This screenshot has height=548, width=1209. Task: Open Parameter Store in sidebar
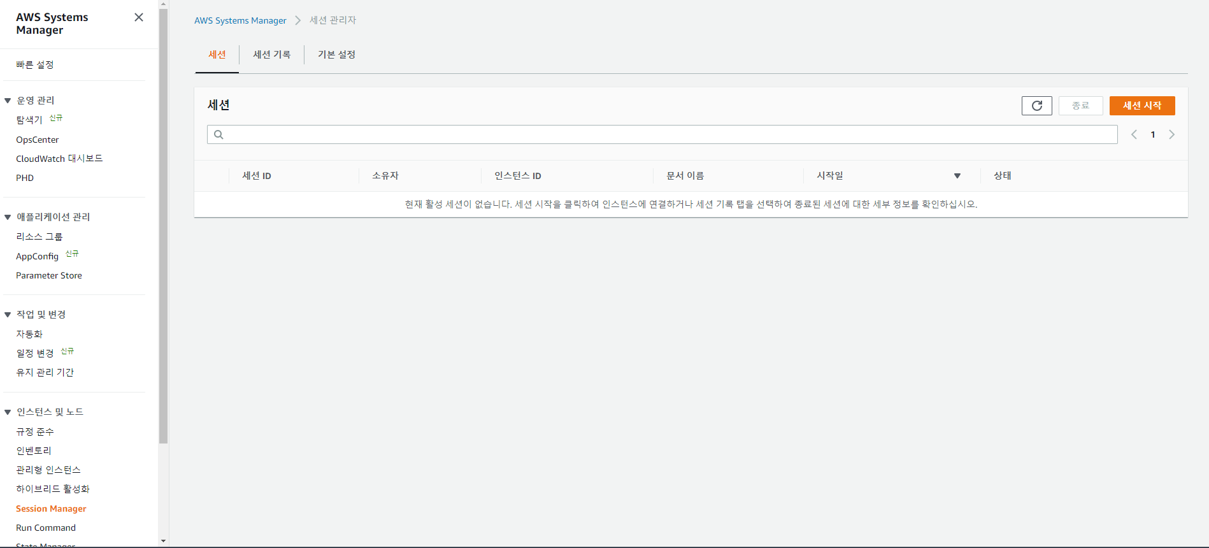(x=49, y=275)
